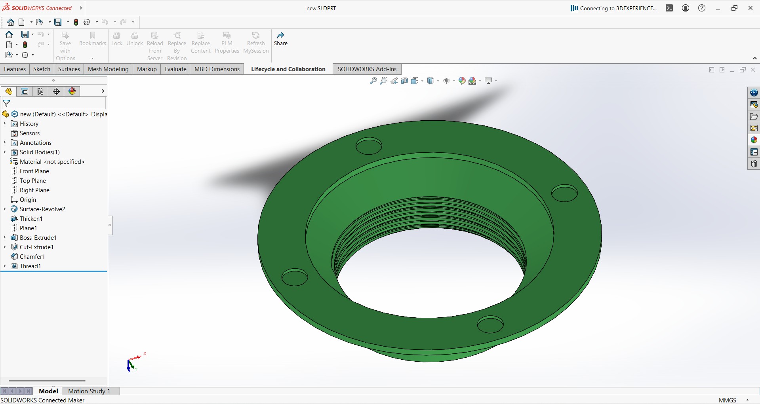
Task: Open the command prompt console icon
Action: (669, 8)
